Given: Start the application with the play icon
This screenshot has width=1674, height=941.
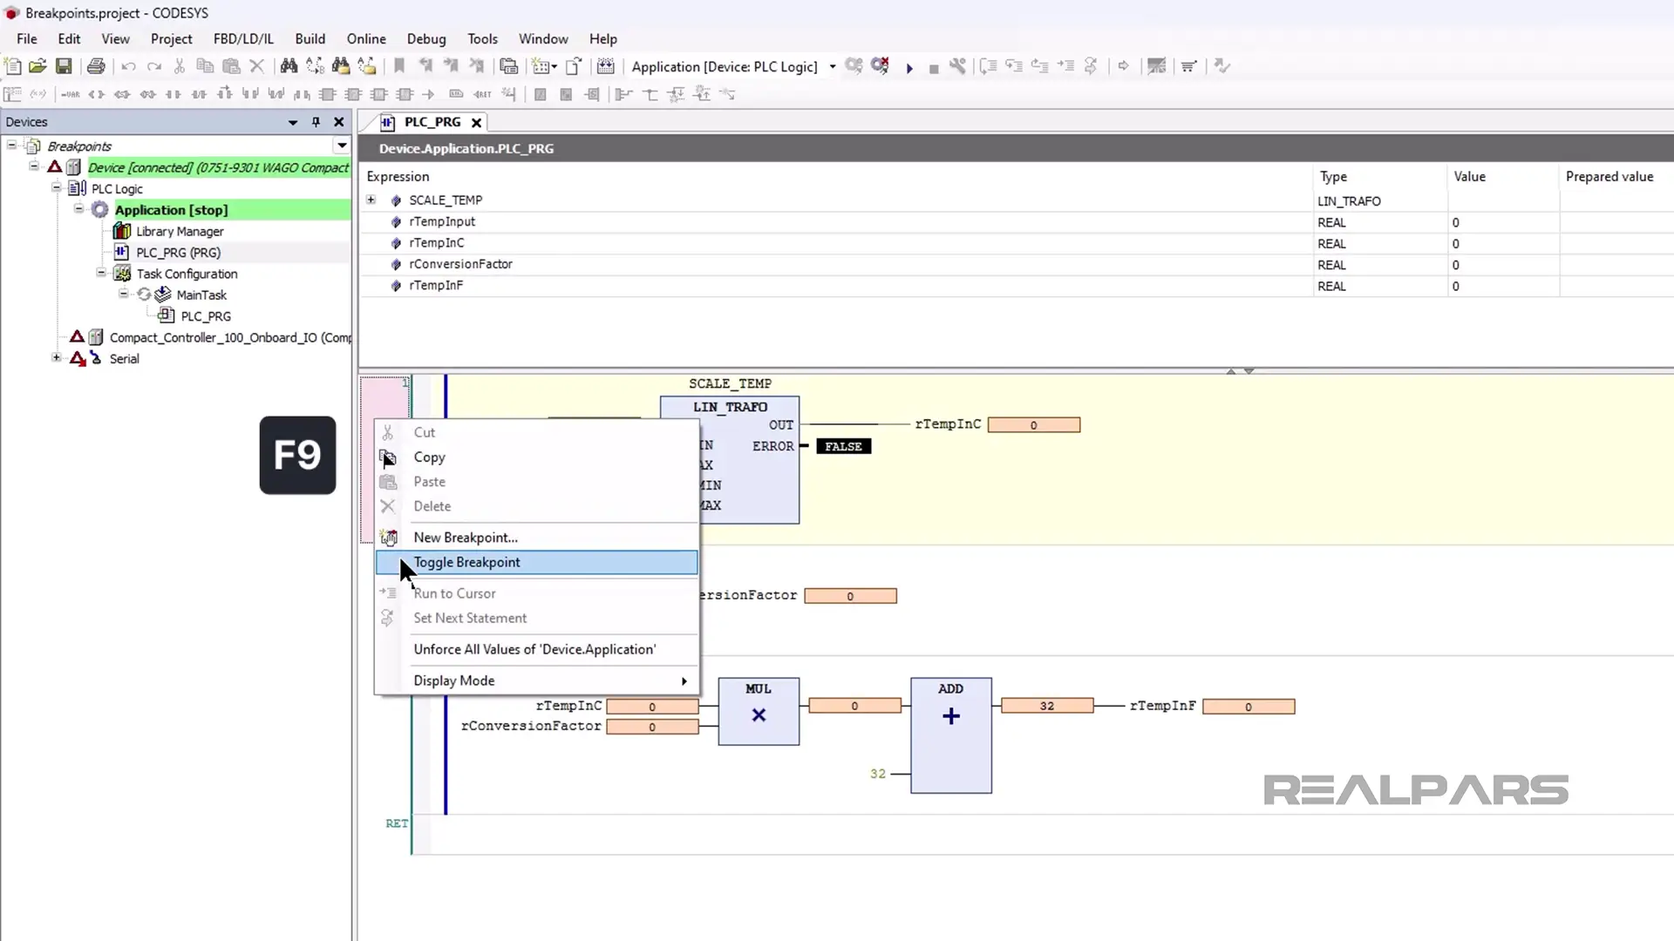Looking at the screenshot, I should 909,67.
